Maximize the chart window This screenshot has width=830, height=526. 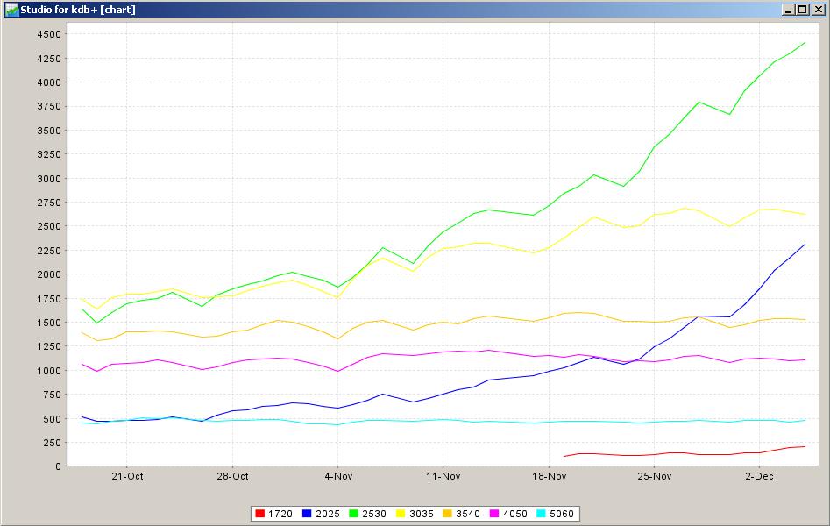point(803,10)
